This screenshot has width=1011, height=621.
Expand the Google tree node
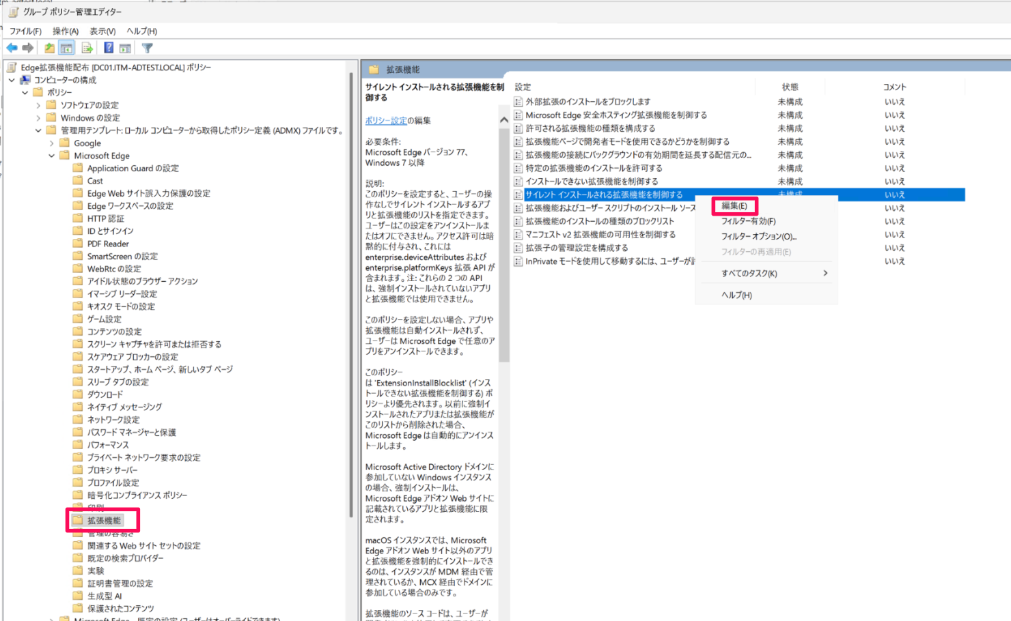pos(51,143)
